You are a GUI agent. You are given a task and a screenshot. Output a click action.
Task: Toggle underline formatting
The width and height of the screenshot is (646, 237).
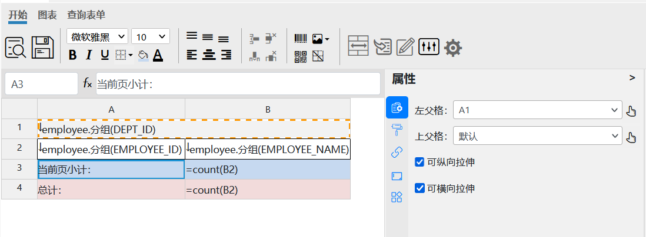(x=105, y=55)
